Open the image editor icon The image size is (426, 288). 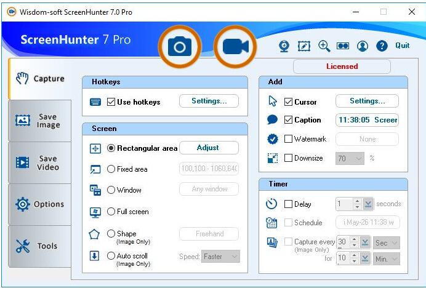pyautogui.click(x=304, y=46)
